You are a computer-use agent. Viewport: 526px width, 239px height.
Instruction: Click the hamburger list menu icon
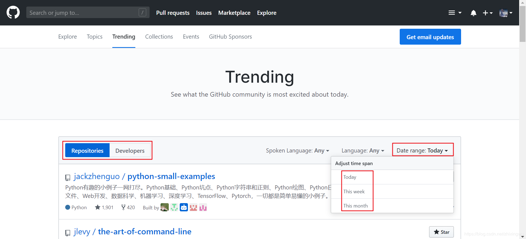(454, 13)
